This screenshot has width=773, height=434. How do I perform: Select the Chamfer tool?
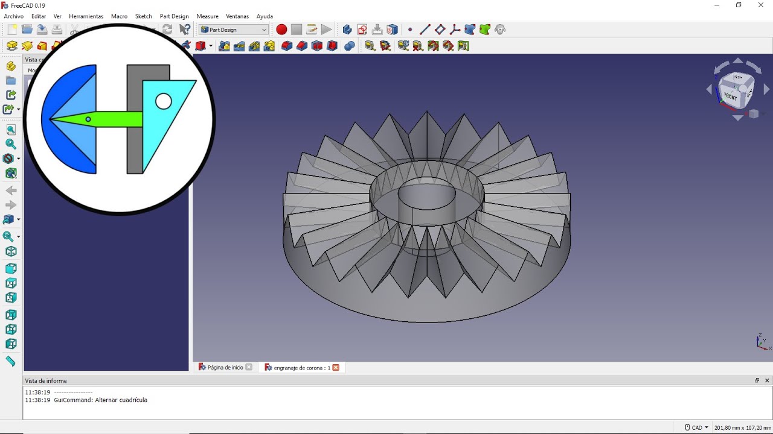[302, 46]
